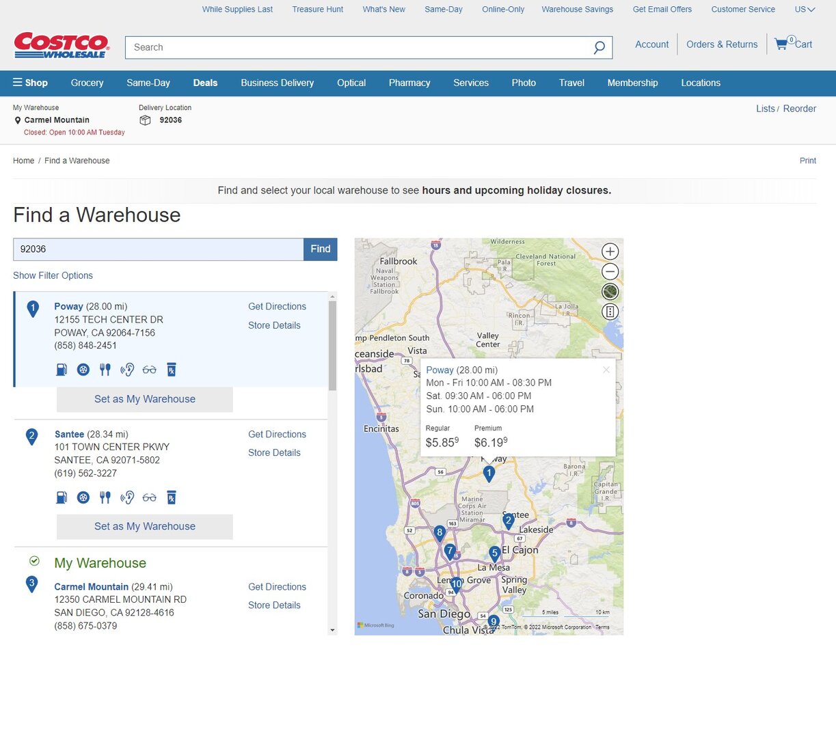Viewport: 836px width, 738px height.
Task: Zoom in on the map
Action: pos(610,251)
